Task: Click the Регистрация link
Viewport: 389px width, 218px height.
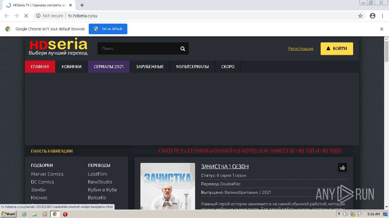Action: point(301,48)
